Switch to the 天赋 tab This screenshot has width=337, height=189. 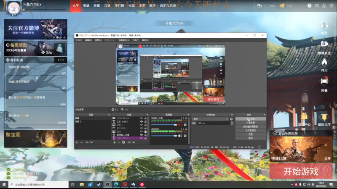point(97,6)
